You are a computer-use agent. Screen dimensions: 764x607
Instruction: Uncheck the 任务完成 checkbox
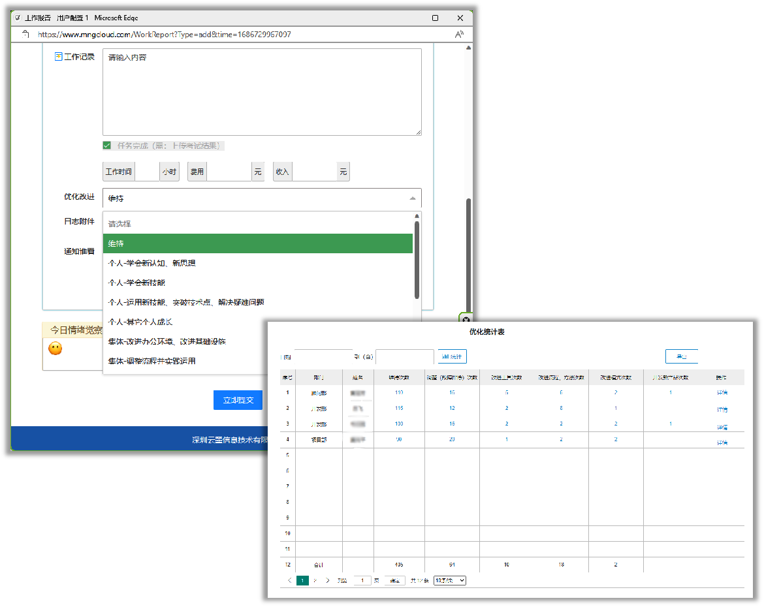[107, 146]
